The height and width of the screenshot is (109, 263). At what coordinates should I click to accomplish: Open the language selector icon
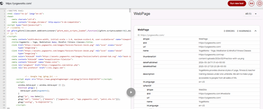(x=251, y=3)
